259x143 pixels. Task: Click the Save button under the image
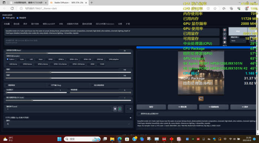(x=151, y=107)
